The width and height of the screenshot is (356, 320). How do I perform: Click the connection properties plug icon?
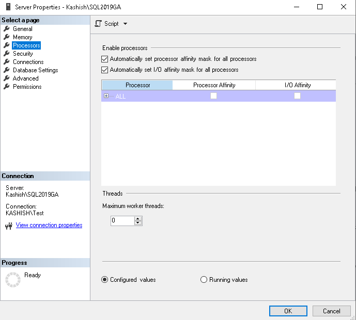tap(9, 226)
